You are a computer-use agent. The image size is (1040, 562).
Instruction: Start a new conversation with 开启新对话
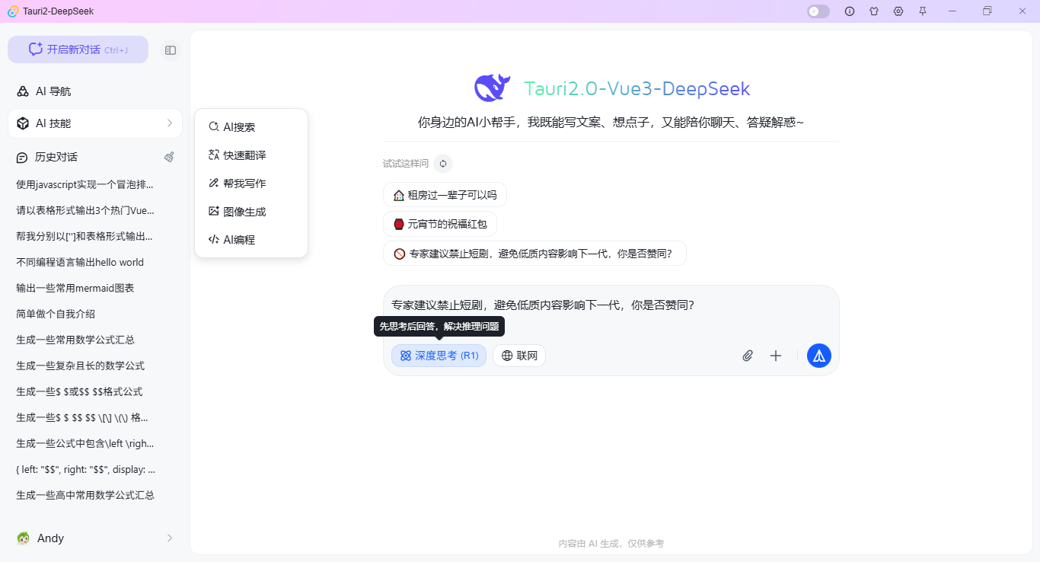tap(78, 49)
